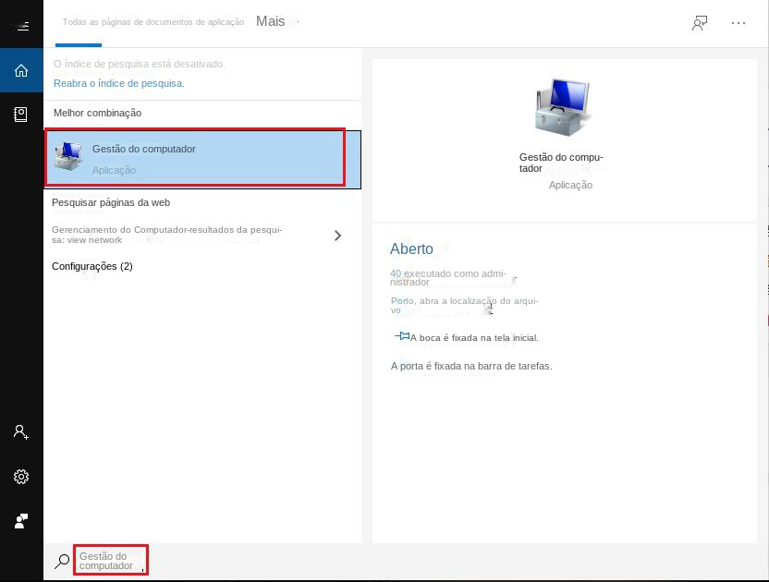Click the pin icon beside 'fixada na tela inicial'
769x582 pixels.
[x=402, y=336]
